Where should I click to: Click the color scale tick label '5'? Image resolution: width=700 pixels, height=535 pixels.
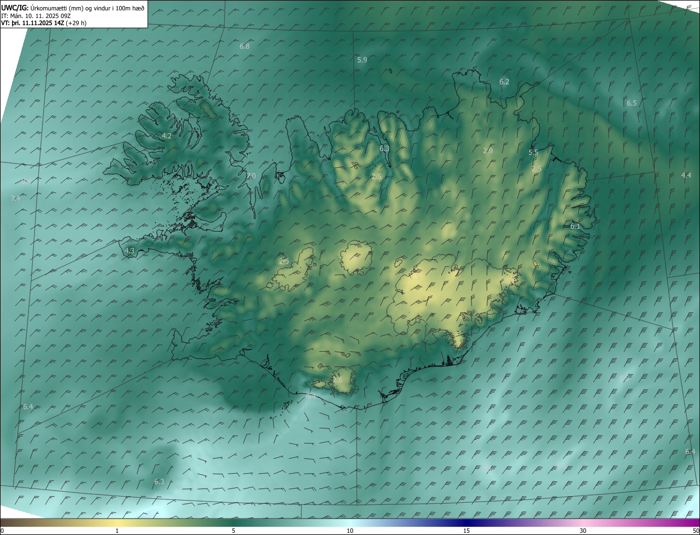[234, 531]
